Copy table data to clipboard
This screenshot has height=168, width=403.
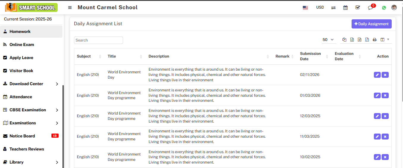click(344, 40)
